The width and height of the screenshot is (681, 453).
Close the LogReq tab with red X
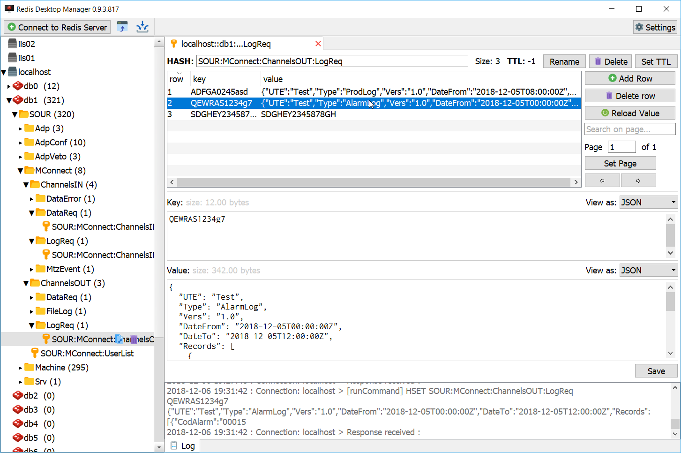point(318,44)
